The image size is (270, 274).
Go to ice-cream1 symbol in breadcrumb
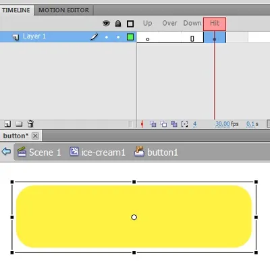(x=97, y=153)
